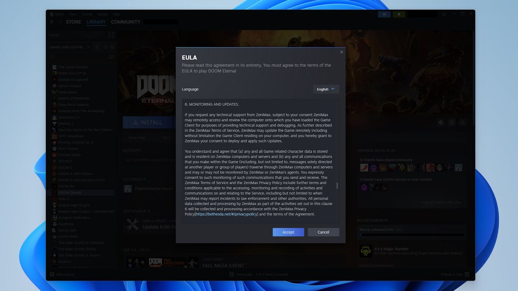518x291 pixels.
Task: Open the English language dropdown in the EULA
Action: tap(326, 89)
